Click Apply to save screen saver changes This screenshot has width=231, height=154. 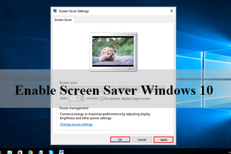tap(164, 140)
